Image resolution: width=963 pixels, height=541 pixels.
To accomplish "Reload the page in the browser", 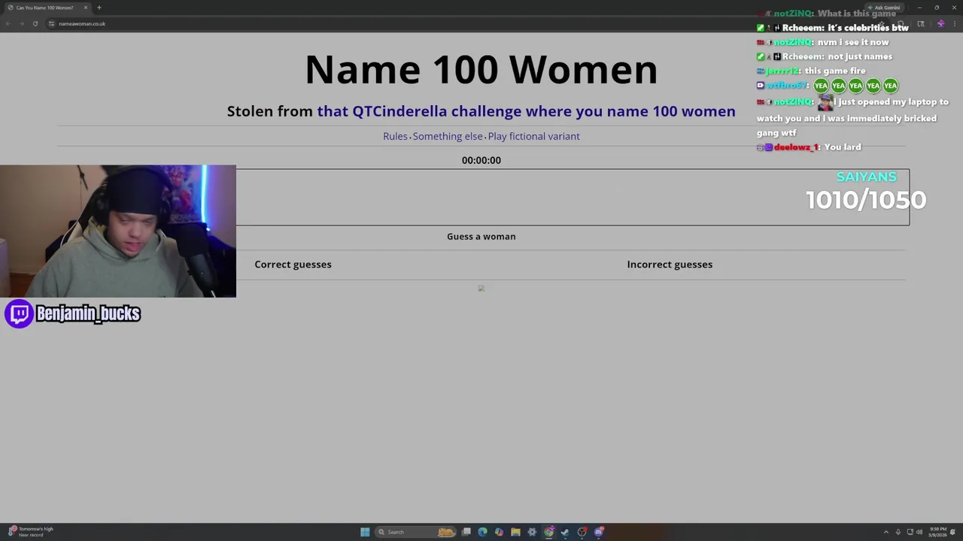I will pyautogui.click(x=35, y=23).
